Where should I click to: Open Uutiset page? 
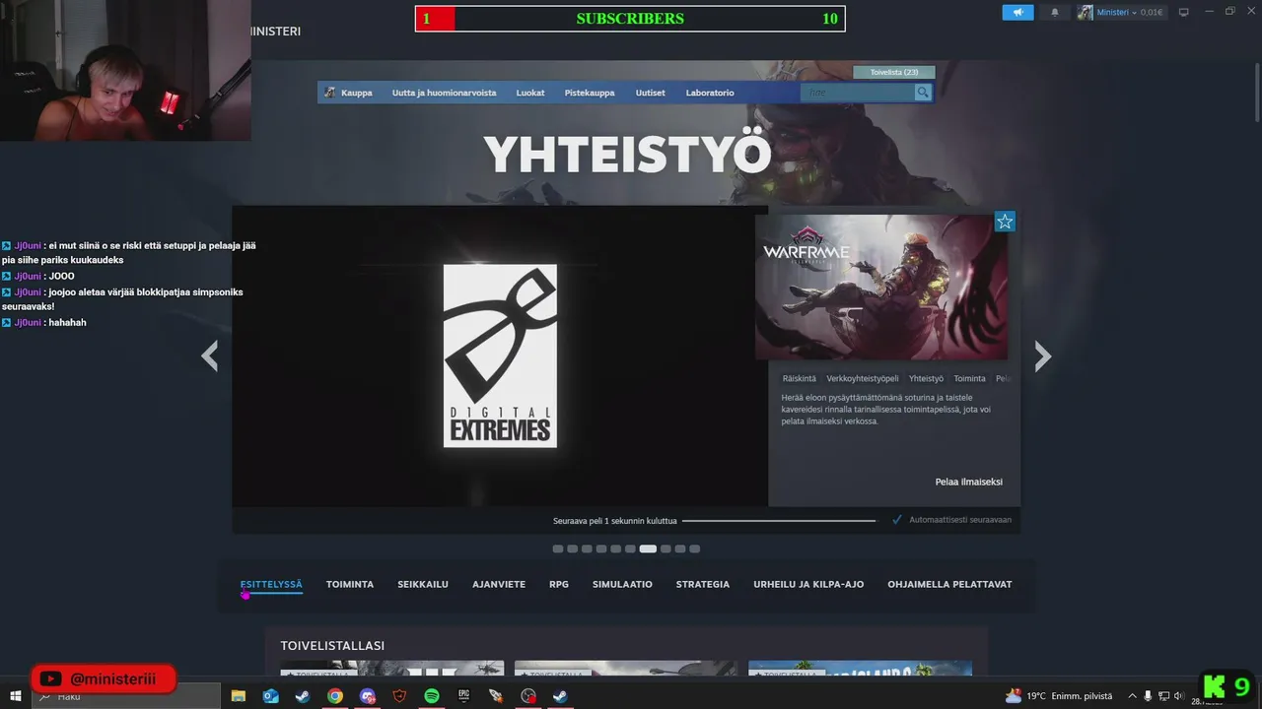click(x=650, y=93)
